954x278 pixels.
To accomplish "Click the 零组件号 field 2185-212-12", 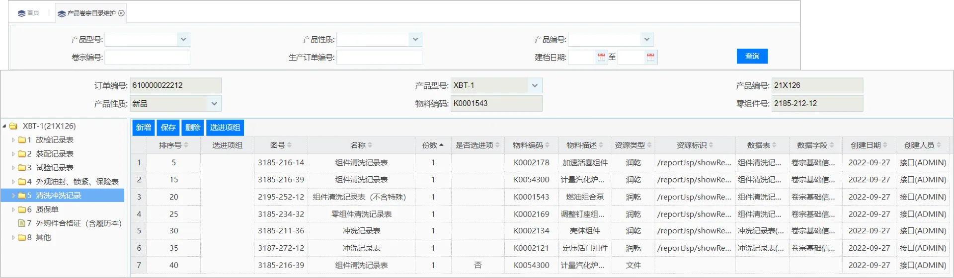I will click(817, 104).
